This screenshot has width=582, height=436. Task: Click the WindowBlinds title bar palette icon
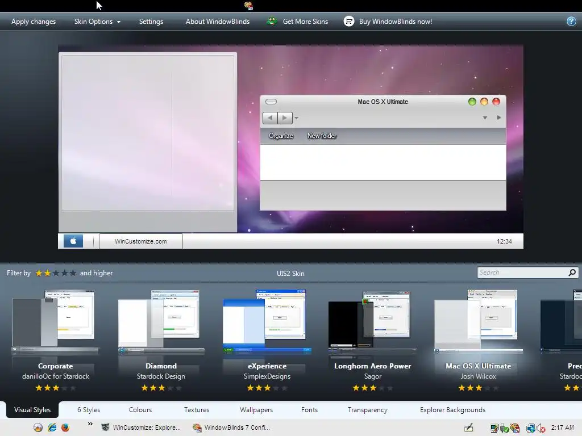point(248,5)
